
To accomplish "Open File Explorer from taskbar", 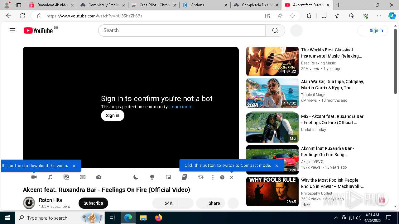I will (x=143, y=218).
